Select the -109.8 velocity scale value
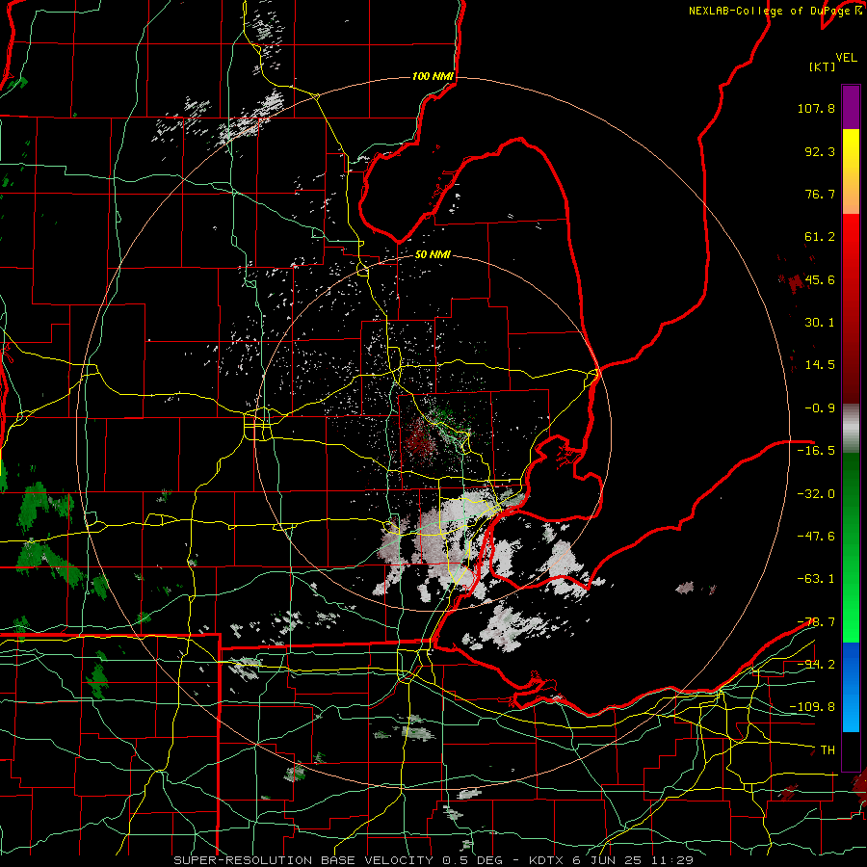The image size is (867, 867). (x=812, y=707)
